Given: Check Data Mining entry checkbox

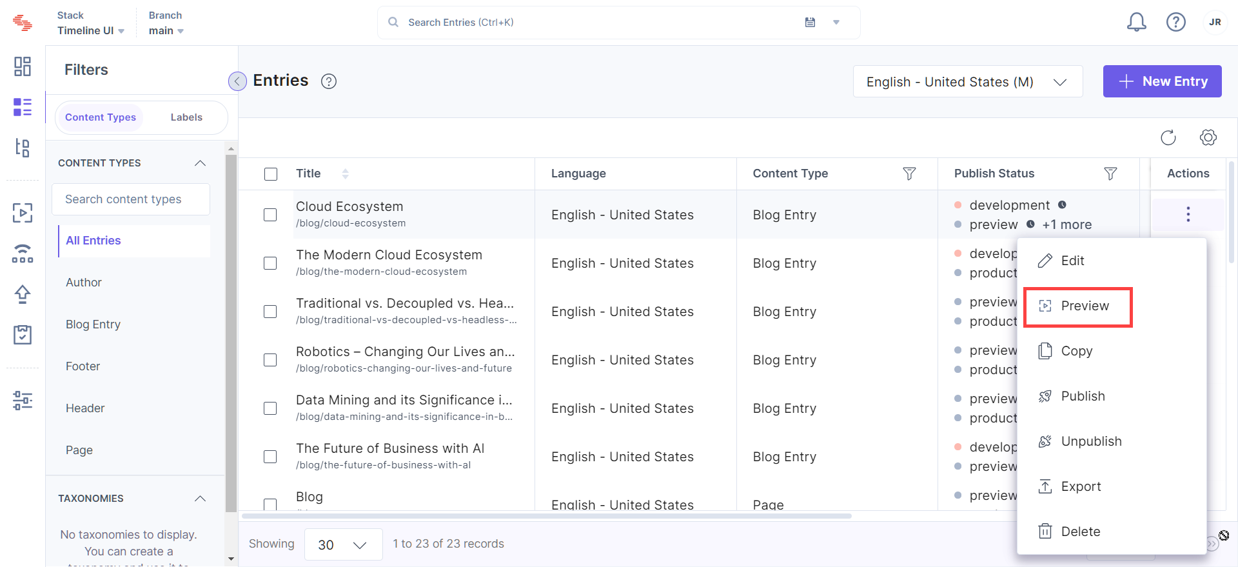Looking at the screenshot, I should coord(270,408).
